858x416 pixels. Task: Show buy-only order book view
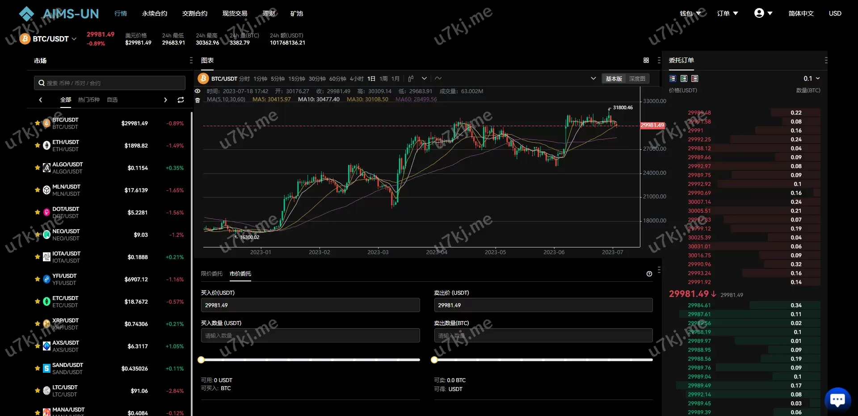[x=684, y=78]
